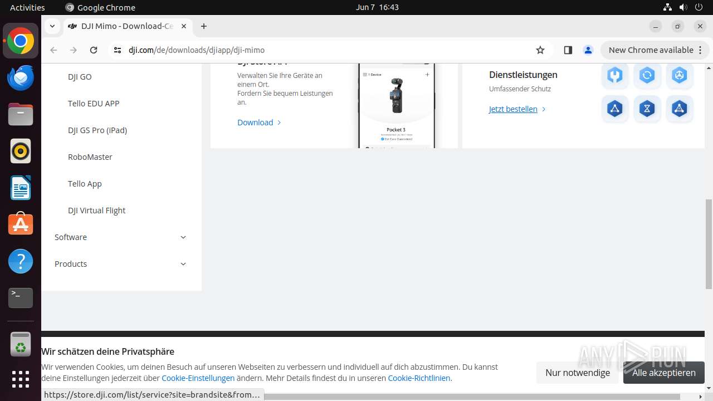
Task: Launch Terminal from the dock
Action: (x=21, y=298)
